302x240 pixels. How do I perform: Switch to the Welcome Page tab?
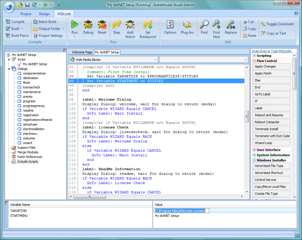pos(82,52)
